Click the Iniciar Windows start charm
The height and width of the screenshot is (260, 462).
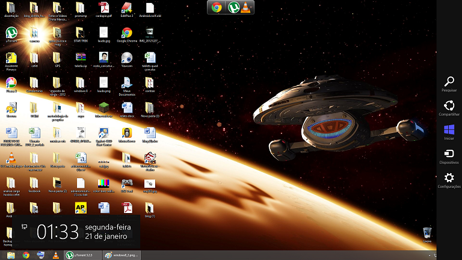coord(449,132)
